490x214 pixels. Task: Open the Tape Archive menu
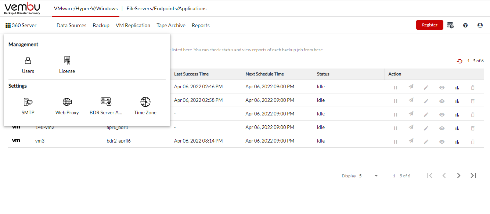tap(171, 25)
